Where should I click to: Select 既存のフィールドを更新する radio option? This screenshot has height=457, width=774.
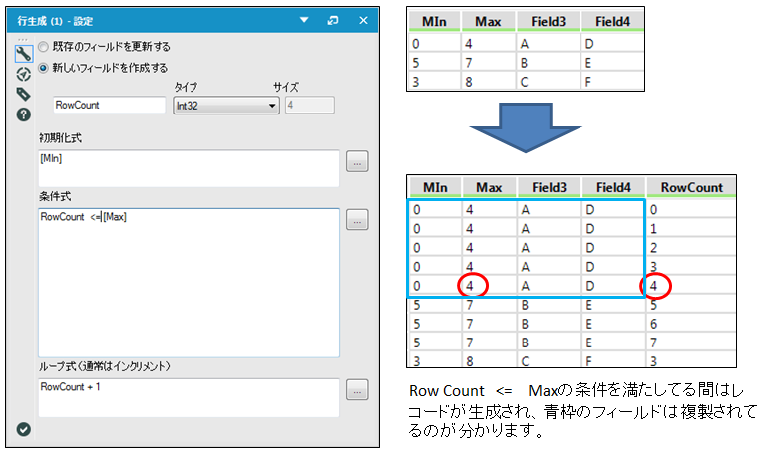click(x=43, y=47)
